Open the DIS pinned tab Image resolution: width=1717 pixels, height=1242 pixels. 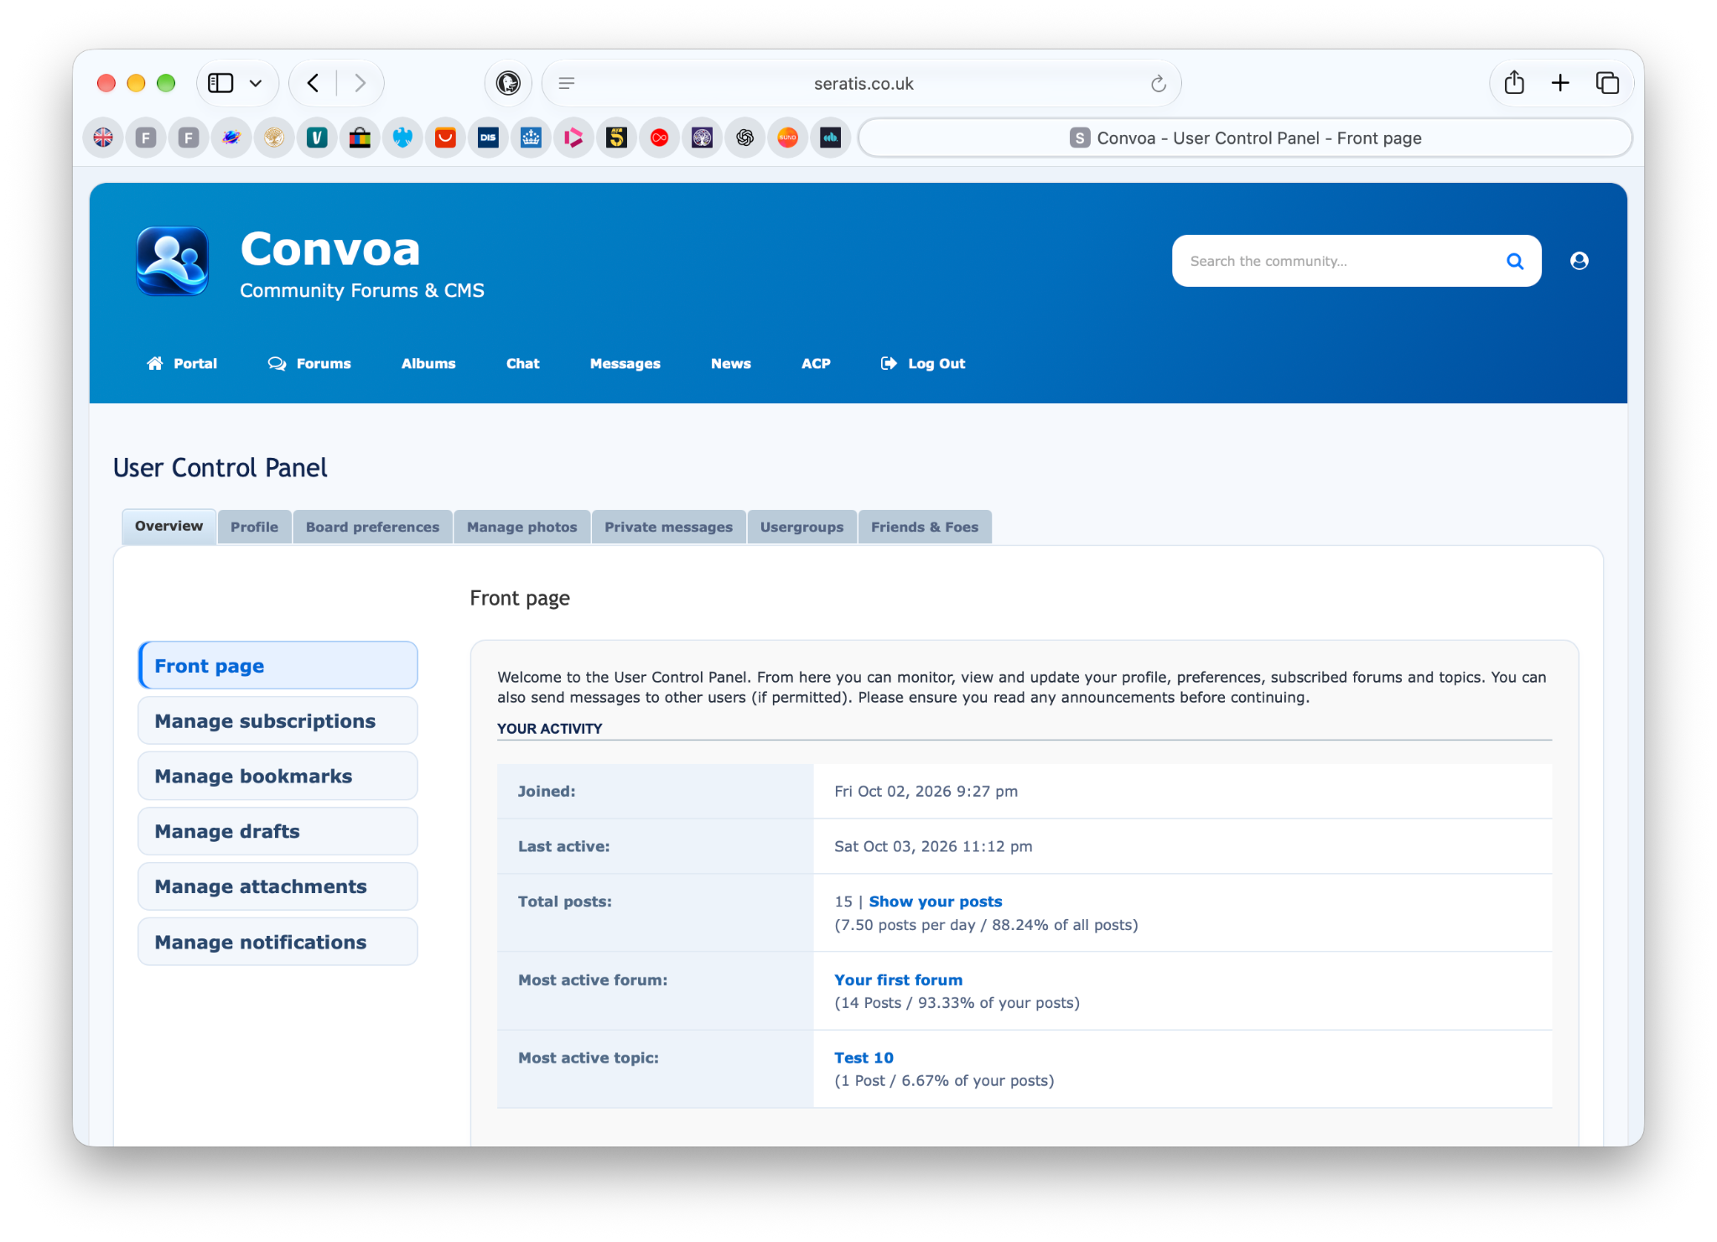click(488, 138)
